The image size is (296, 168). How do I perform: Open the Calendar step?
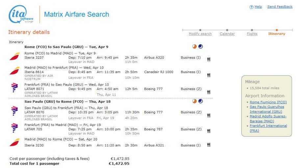pyautogui.click(x=227, y=34)
